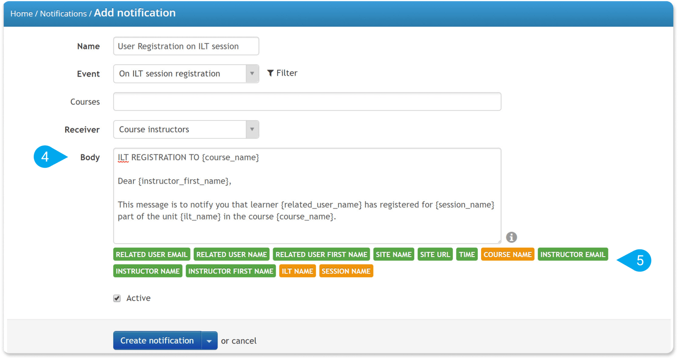Open the Create notification split arrow
The height and width of the screenshot is (359, 678).
(x=209, y=341)
